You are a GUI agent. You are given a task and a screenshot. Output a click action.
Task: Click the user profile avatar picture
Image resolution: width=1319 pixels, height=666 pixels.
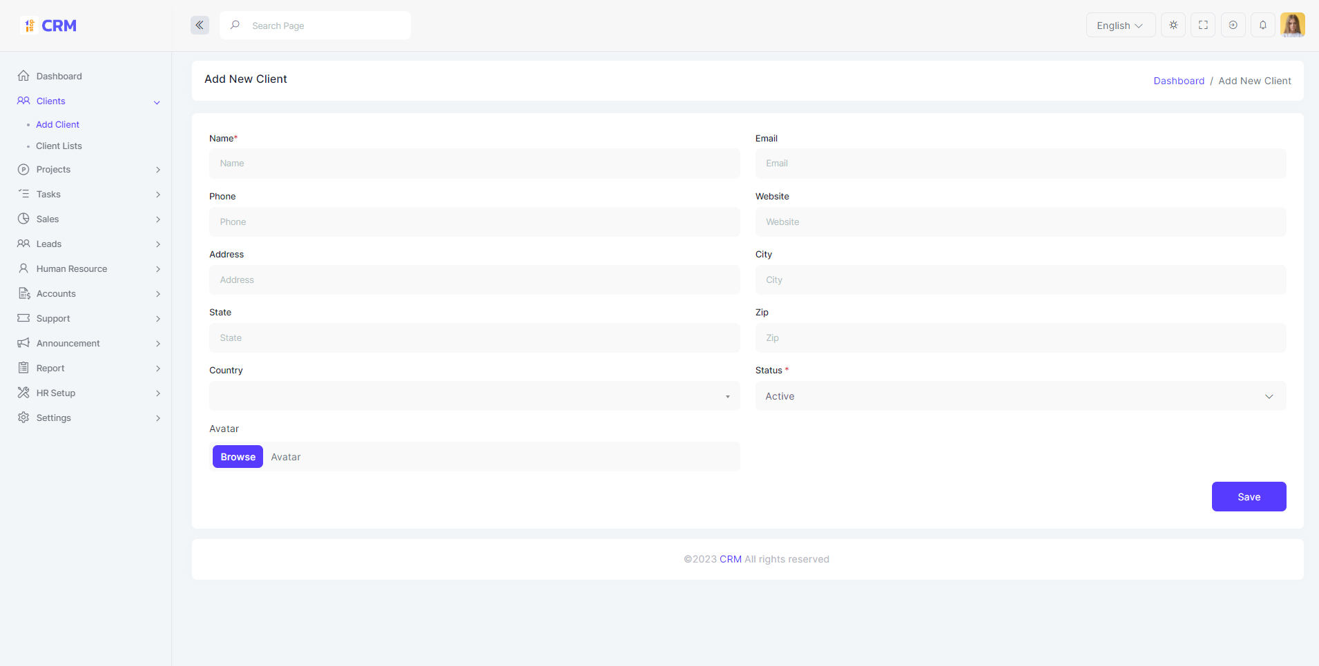click(x=1292, y=26)
